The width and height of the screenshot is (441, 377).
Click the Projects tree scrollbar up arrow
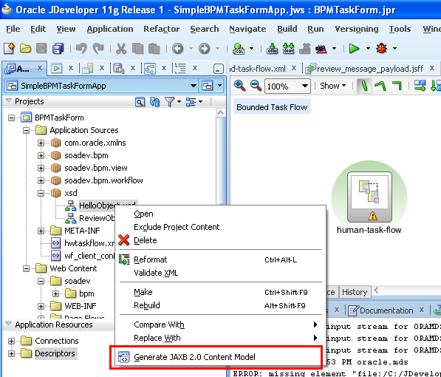(x=221, y=113)
